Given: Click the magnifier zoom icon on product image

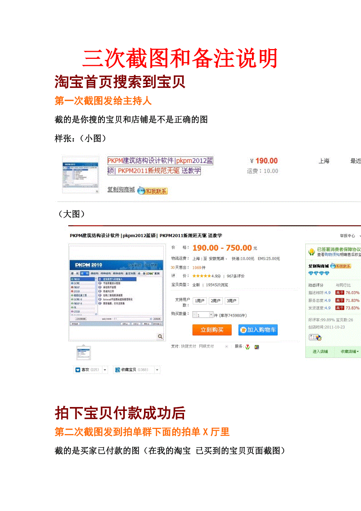Looking at the screenshot, I should [x=160, y=336].
